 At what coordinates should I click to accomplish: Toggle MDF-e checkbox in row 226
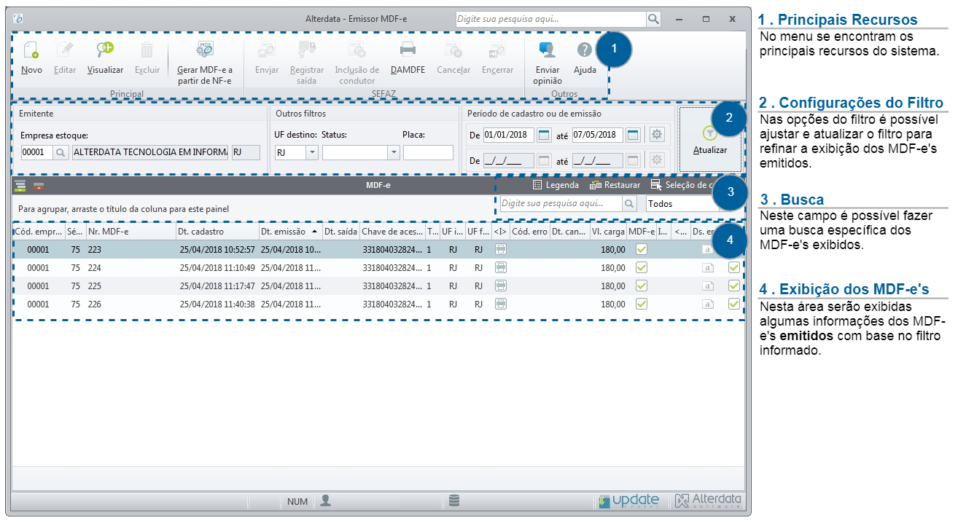[642, 304]
